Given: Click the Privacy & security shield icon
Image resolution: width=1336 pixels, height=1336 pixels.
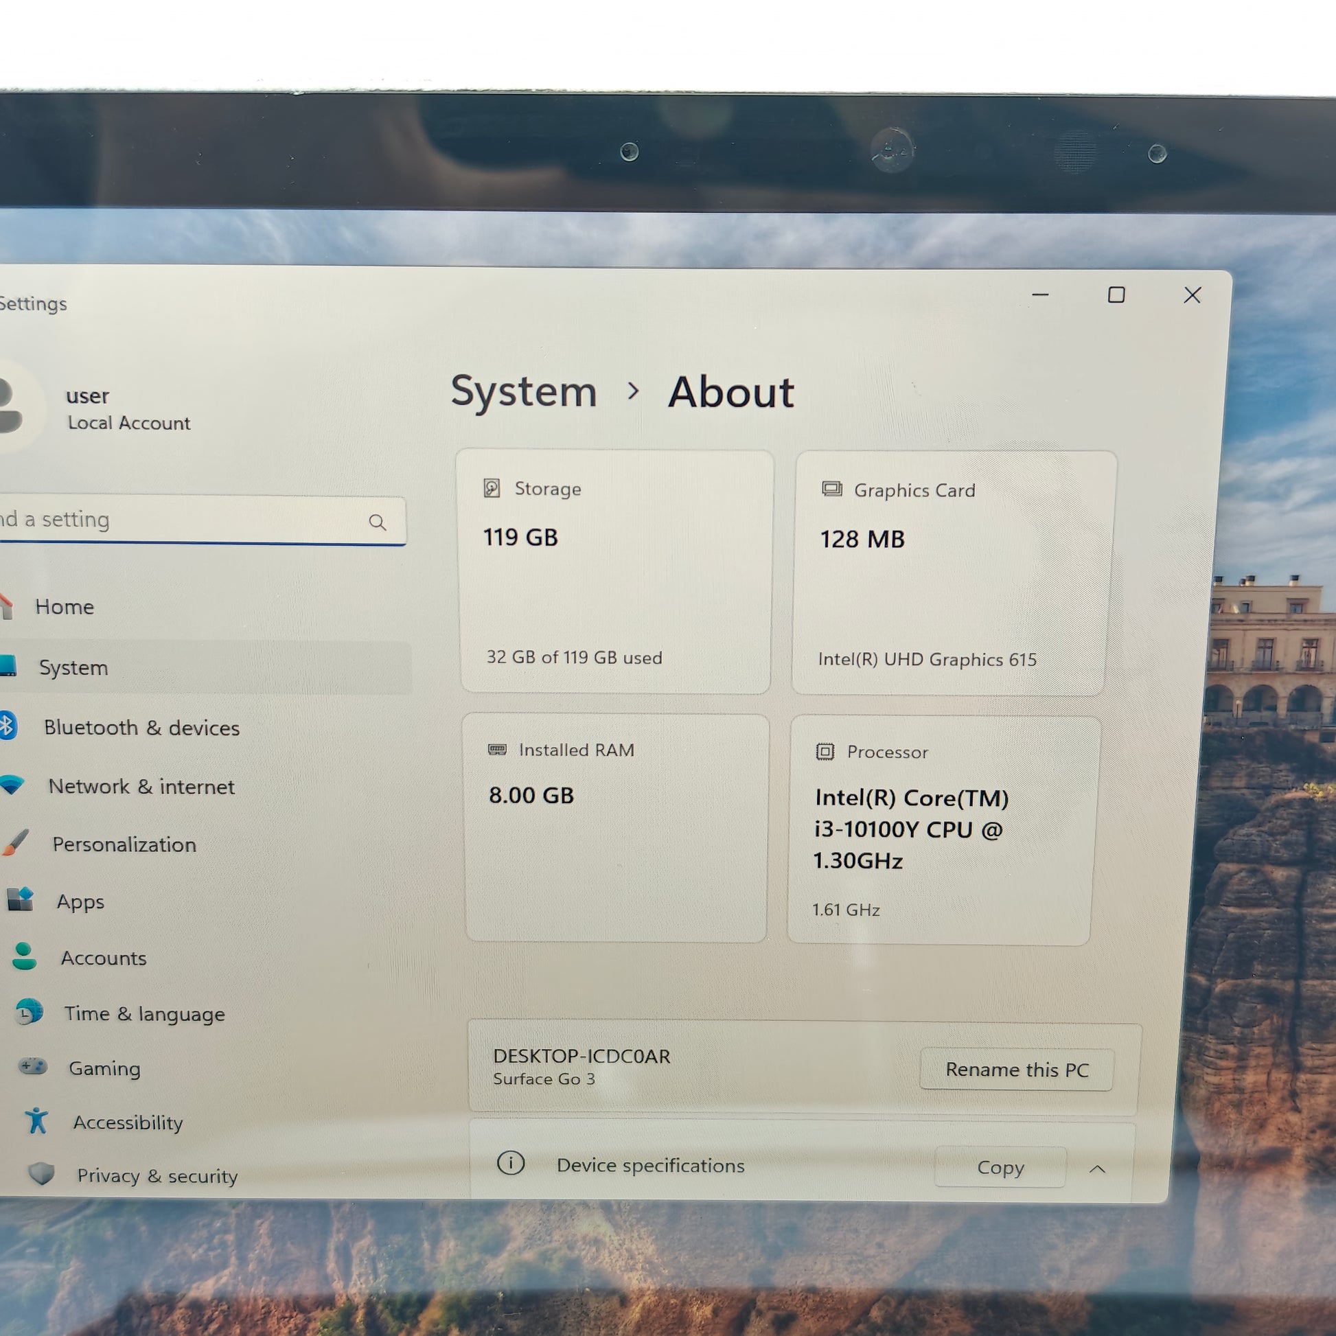Looking at the screenshot, I should (41, 1173).
